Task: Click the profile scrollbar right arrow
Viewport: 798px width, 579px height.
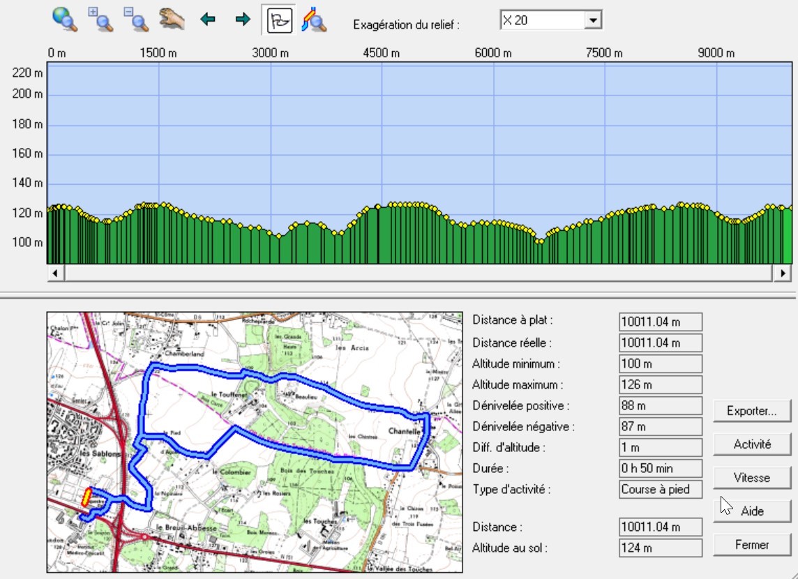Action: tap(784, 273)
